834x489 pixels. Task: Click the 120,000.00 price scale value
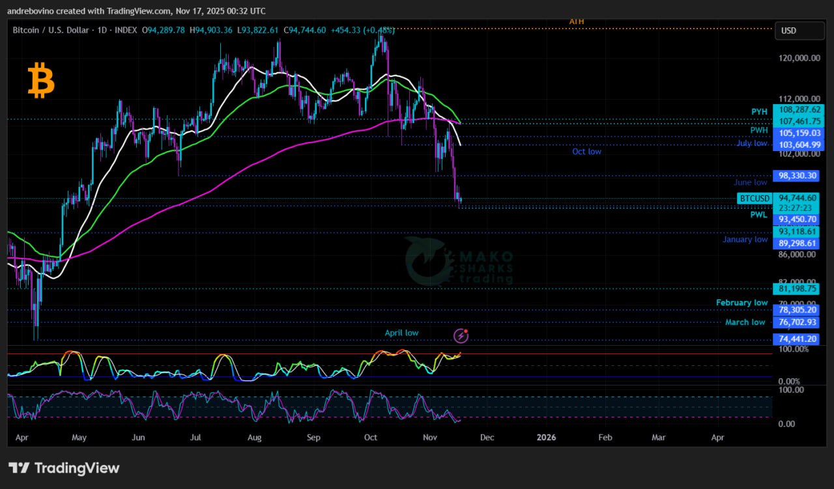[x=799, y=58]
